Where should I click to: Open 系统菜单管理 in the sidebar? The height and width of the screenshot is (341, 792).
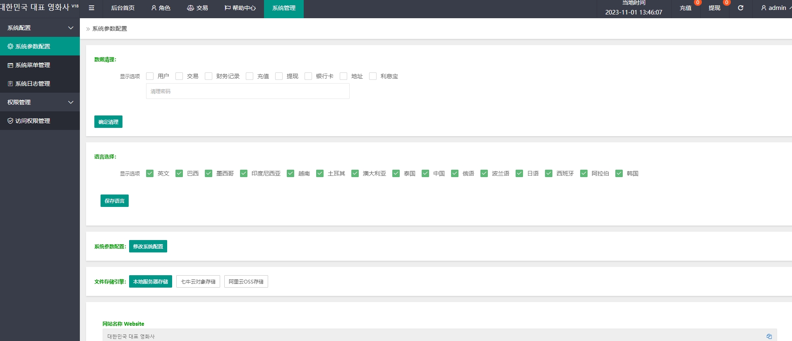(40, 65)
